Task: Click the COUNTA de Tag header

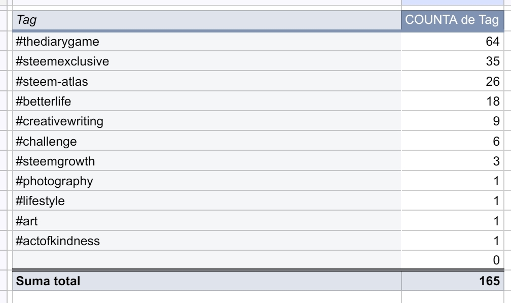Action: tap(452, 20)
